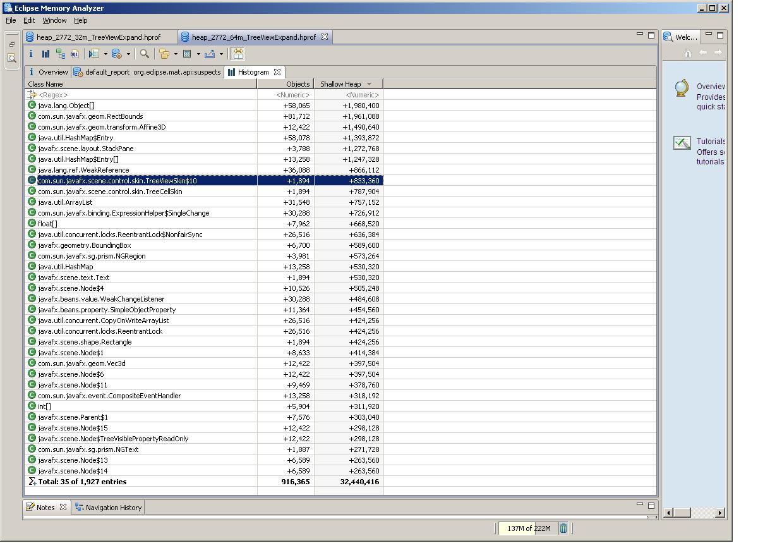The width and height of the screenshot is (758, 543).
Task: Open the Tutorials icon in Welcome panel
Action: pyautogui.click(x=682, y=143)
